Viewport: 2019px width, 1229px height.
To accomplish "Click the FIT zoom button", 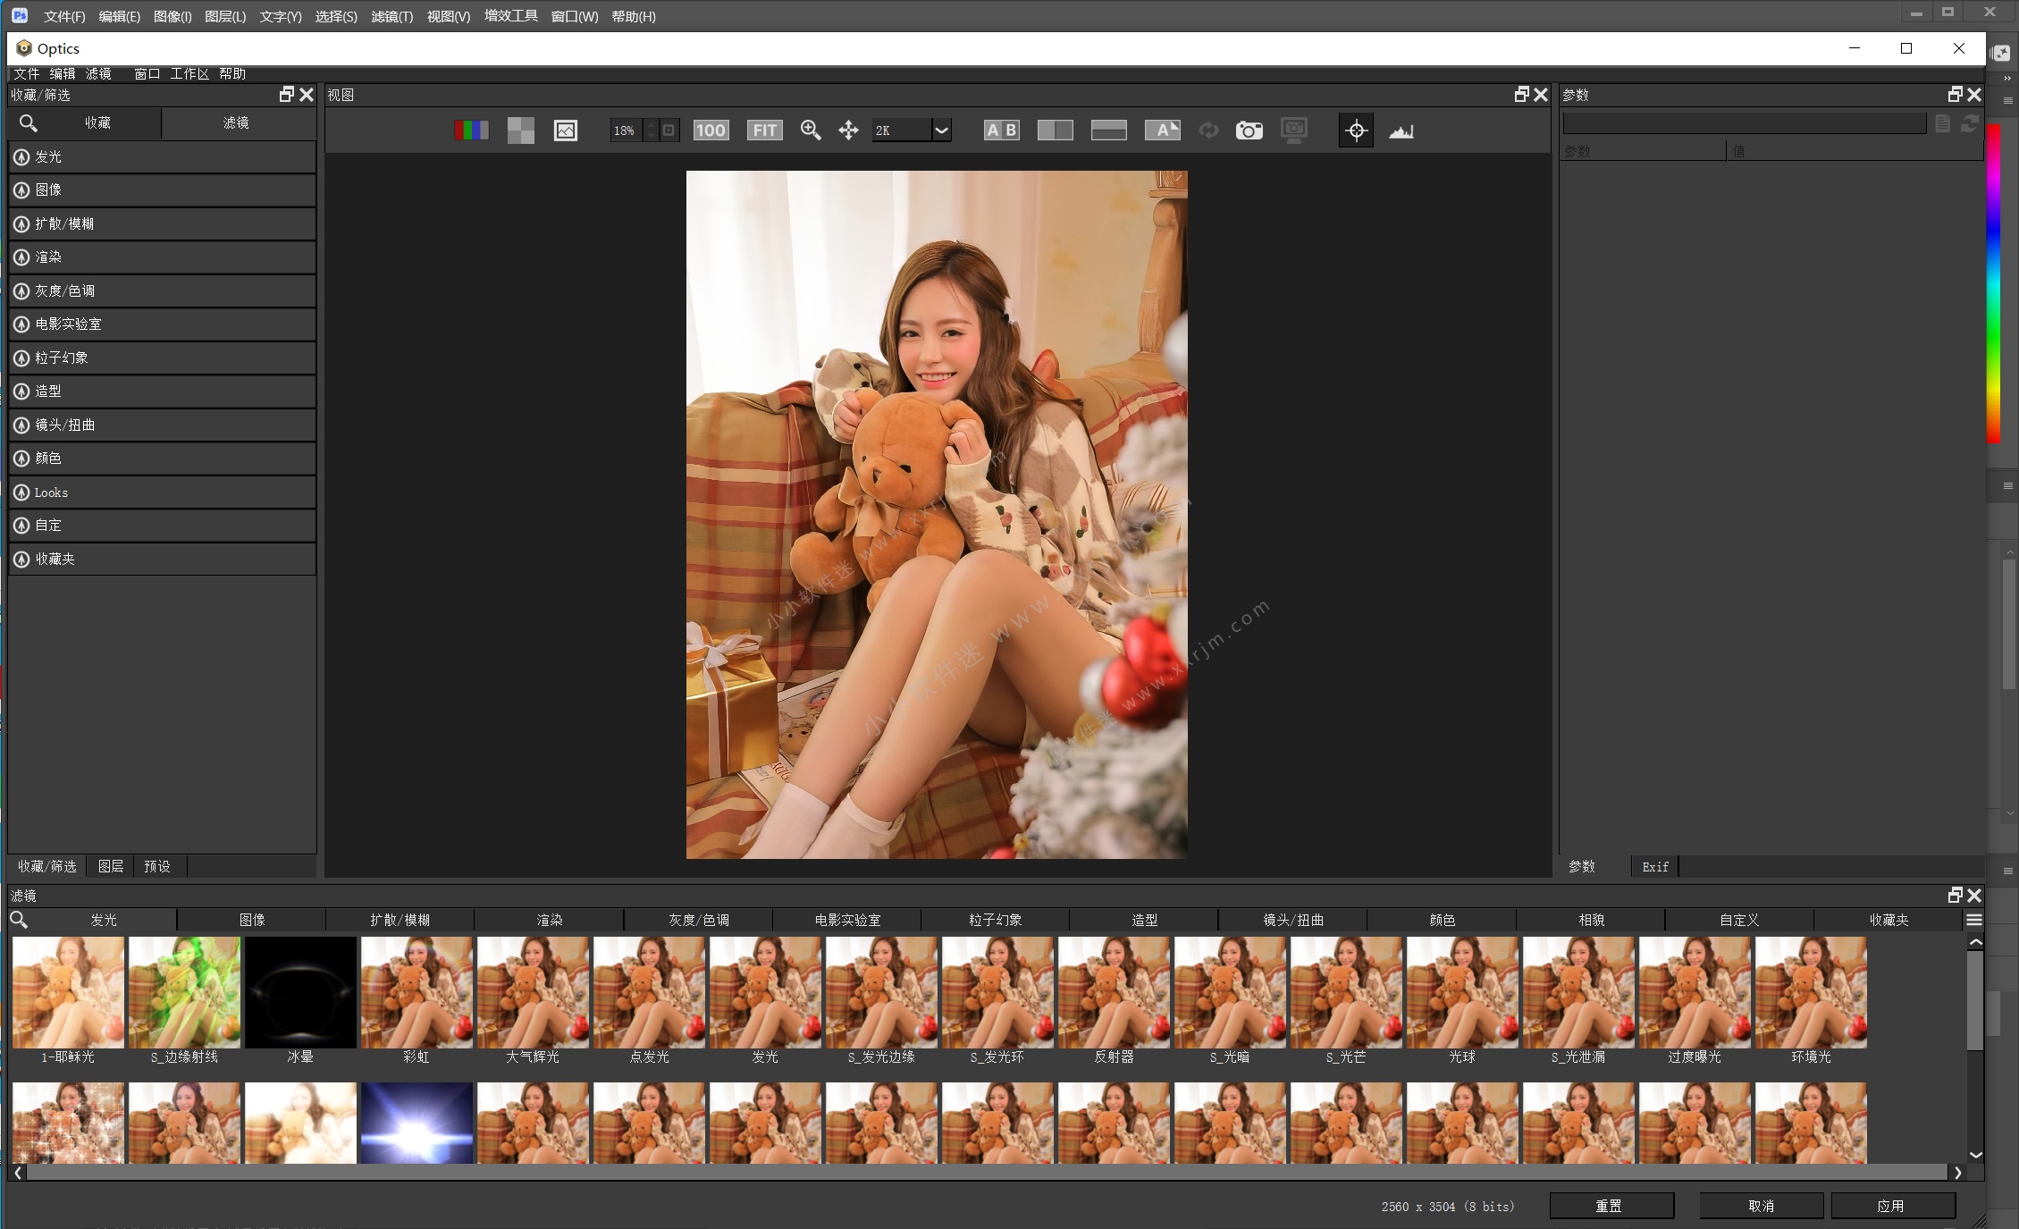I will tap(764, 130).
